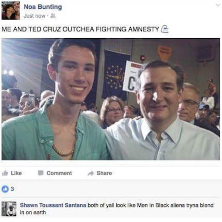222x222 pixels.
Task: Expand the post options chevron dropdown
Action: pyautogui.click(x=218, y=5)
